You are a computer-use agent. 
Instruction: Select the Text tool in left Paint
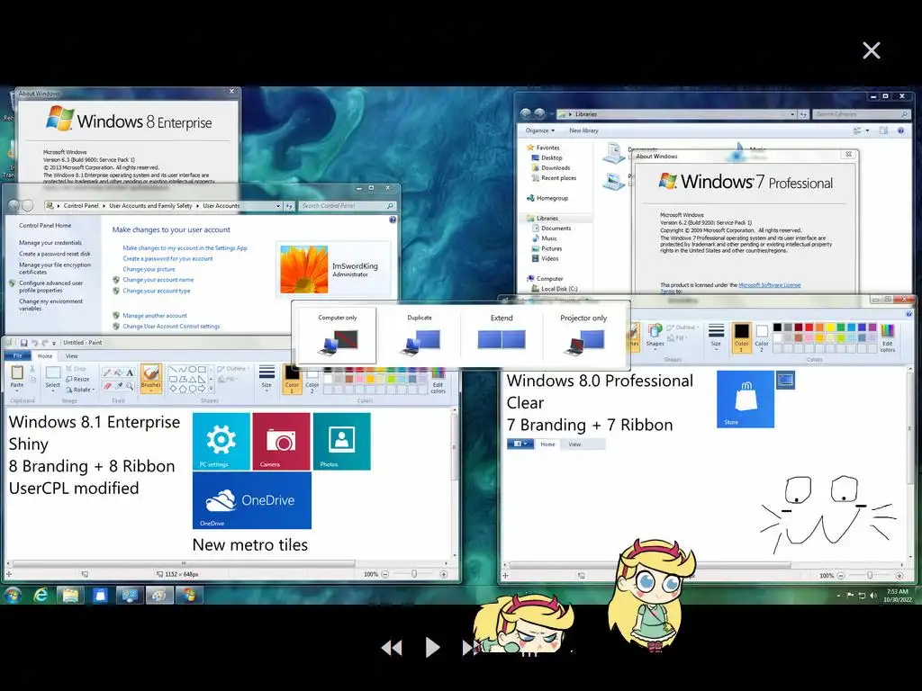(130, 372)
